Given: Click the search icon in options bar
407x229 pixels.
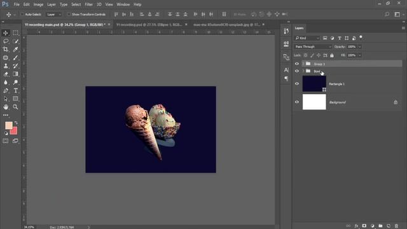Looking at the screenshot, I should 387,14.
